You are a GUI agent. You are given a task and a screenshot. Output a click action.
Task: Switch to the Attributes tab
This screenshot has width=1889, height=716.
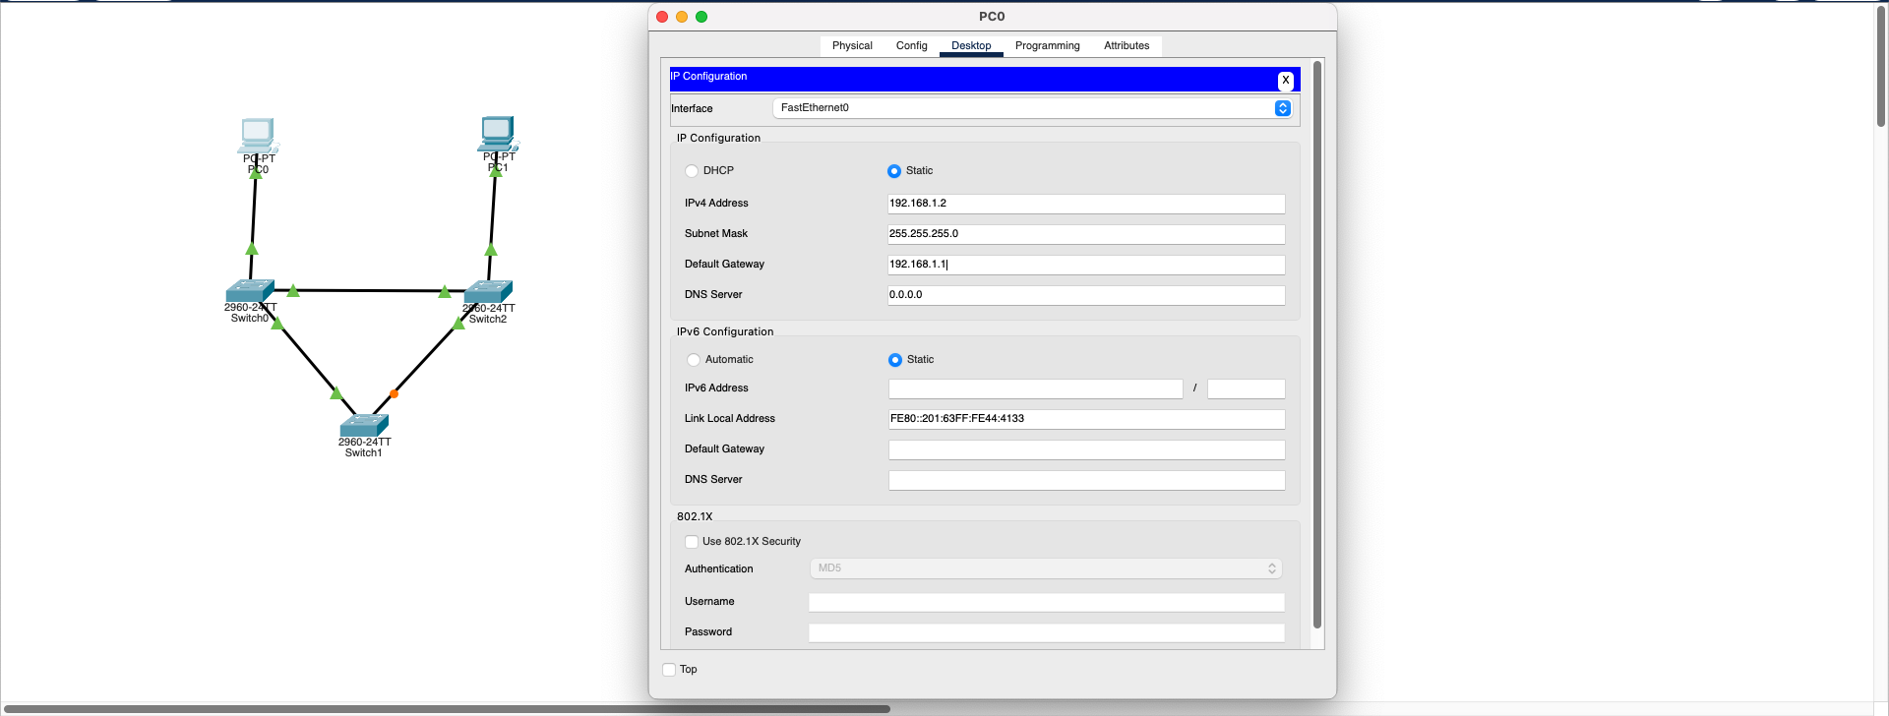coord(1127,46)
